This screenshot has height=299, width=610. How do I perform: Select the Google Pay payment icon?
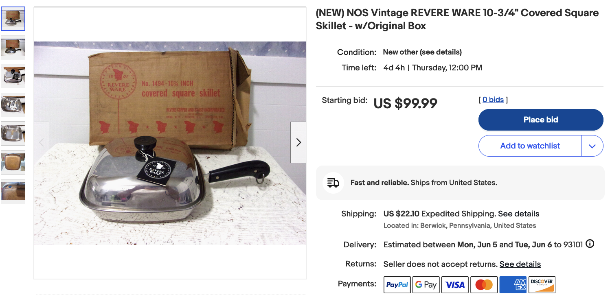(x=426, y=285)
